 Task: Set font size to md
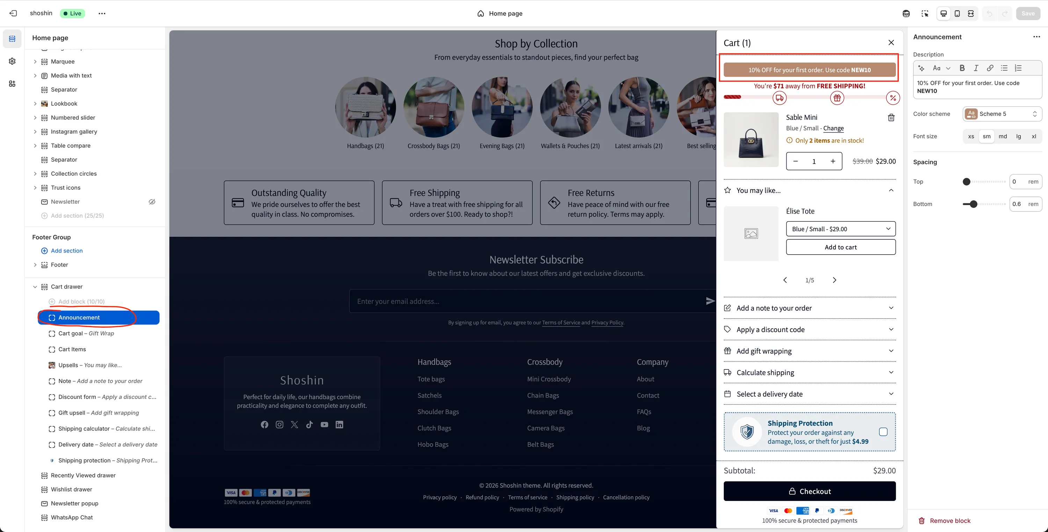1003,136
